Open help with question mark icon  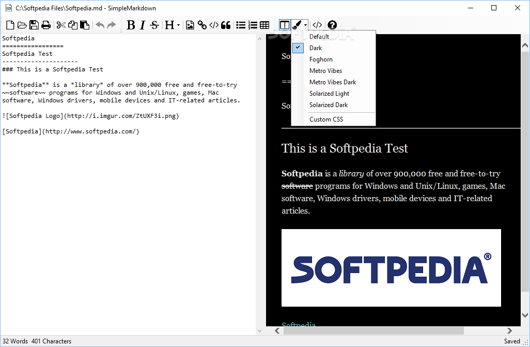[332, 25]
